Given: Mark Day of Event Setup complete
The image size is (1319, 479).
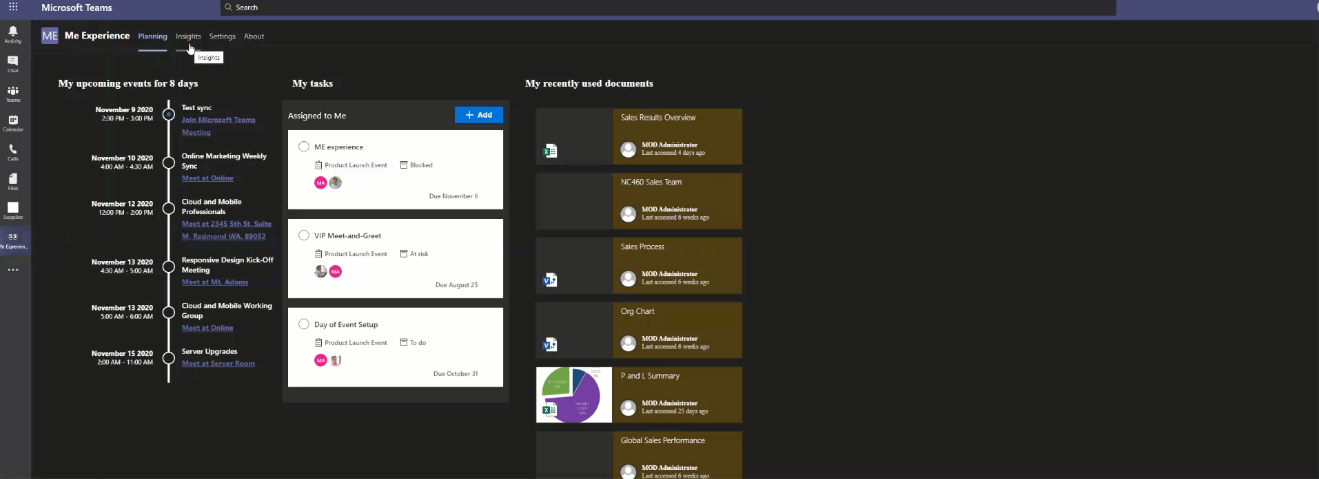Looking at the screenshot, I should 304,324.
